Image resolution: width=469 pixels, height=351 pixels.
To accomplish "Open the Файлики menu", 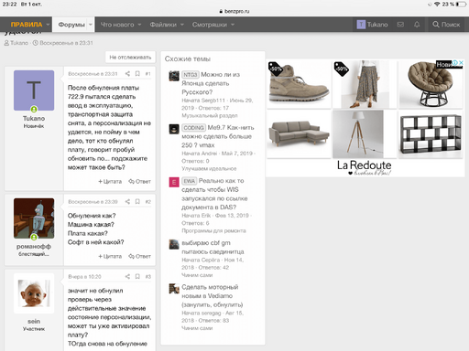I will click(x=167, y=25).
